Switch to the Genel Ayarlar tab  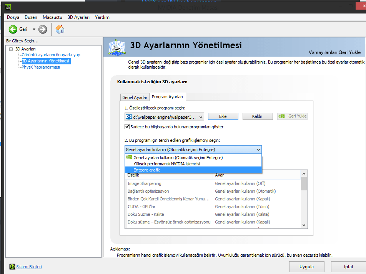[135, 97]
